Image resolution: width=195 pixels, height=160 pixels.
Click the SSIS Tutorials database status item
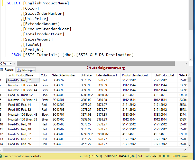click(x=147, y=156)
